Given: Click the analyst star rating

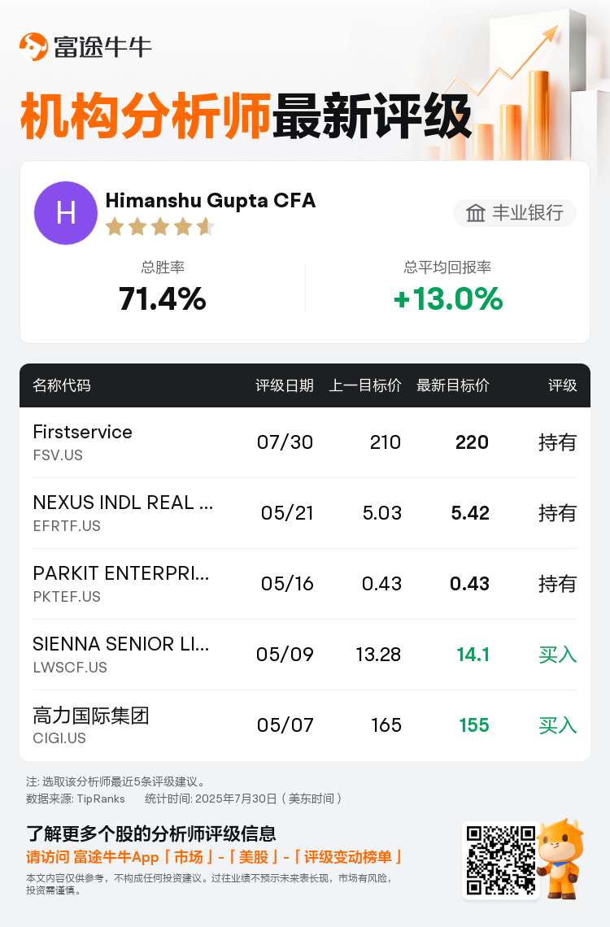Looking at the screenshot, I should tap(159, 227).
